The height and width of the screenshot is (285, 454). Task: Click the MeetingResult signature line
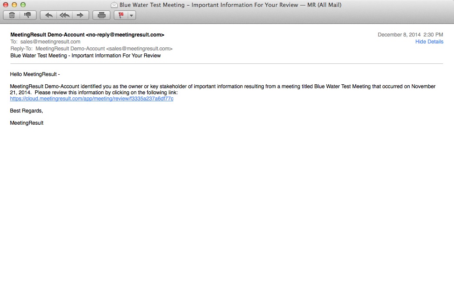coord(27,123)
